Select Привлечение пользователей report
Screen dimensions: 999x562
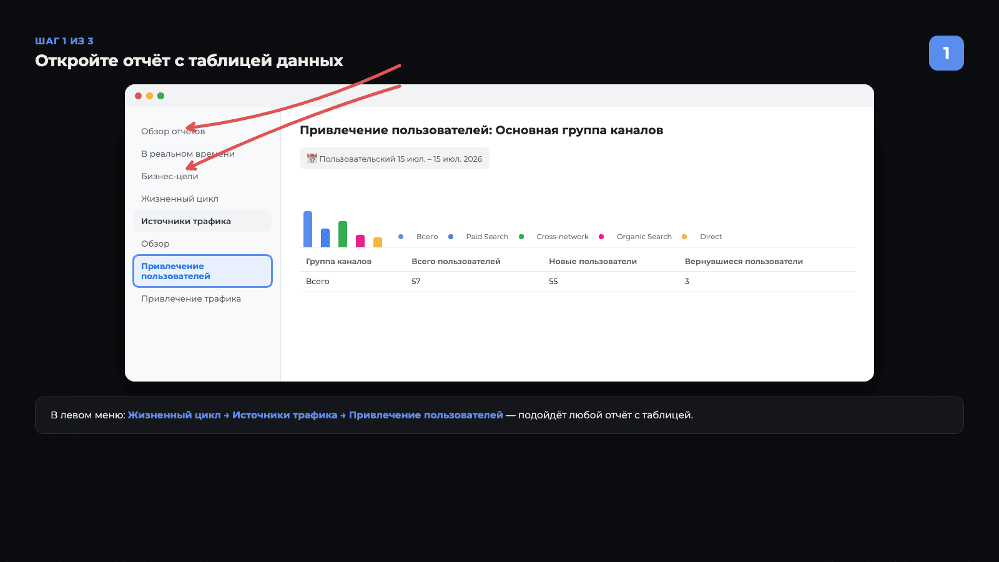202,271
